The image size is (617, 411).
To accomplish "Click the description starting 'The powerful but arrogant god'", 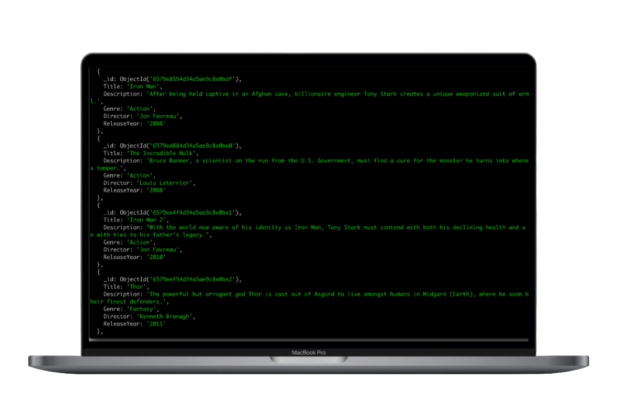I will pyautogui.click(x=338, y=294).
